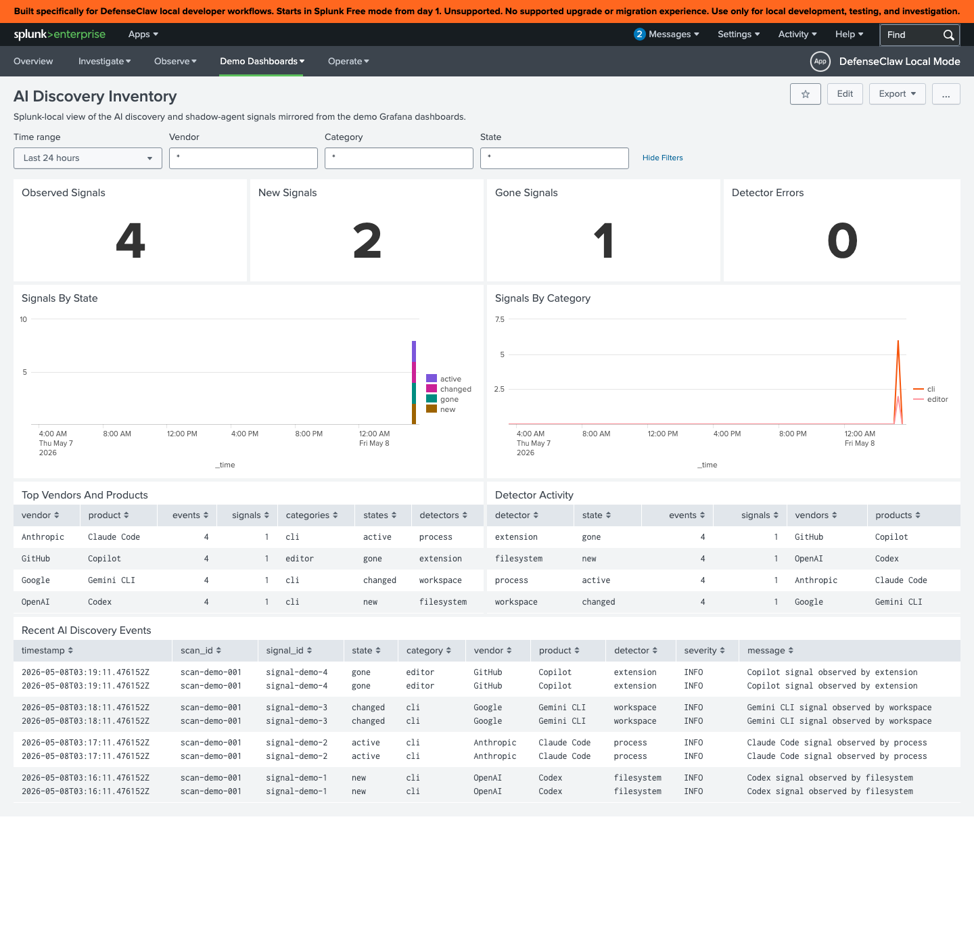Sort Detector Activity by detector column

517,515
